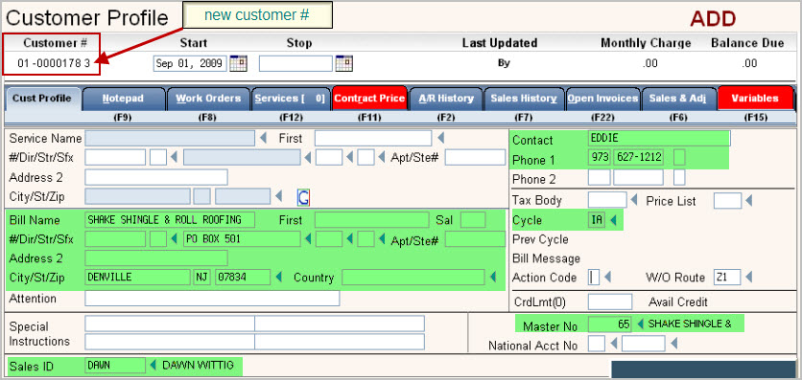The width and height of the screenshot is (802, 380).
Task: Open lookup arrow beside Master No 65
Action: coord(639,324)
